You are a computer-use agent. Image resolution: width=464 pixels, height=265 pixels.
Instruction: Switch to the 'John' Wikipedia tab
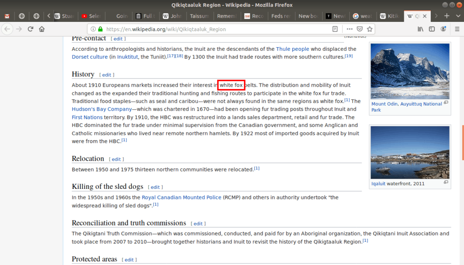coord(173,16)
